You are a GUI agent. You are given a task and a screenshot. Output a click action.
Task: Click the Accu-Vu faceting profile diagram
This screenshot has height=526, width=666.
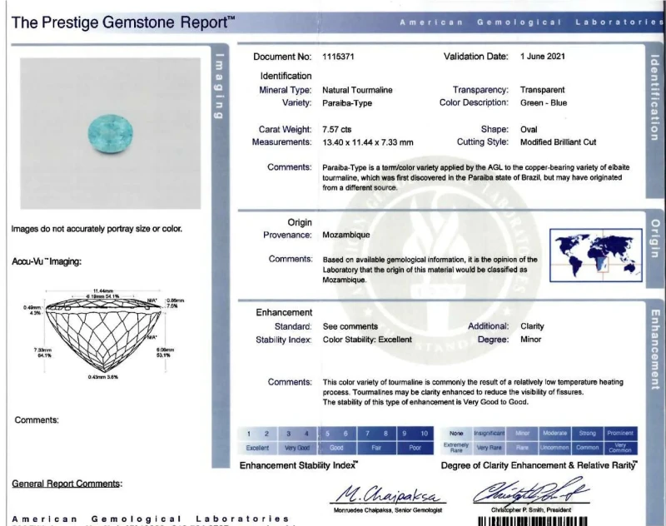103,334
